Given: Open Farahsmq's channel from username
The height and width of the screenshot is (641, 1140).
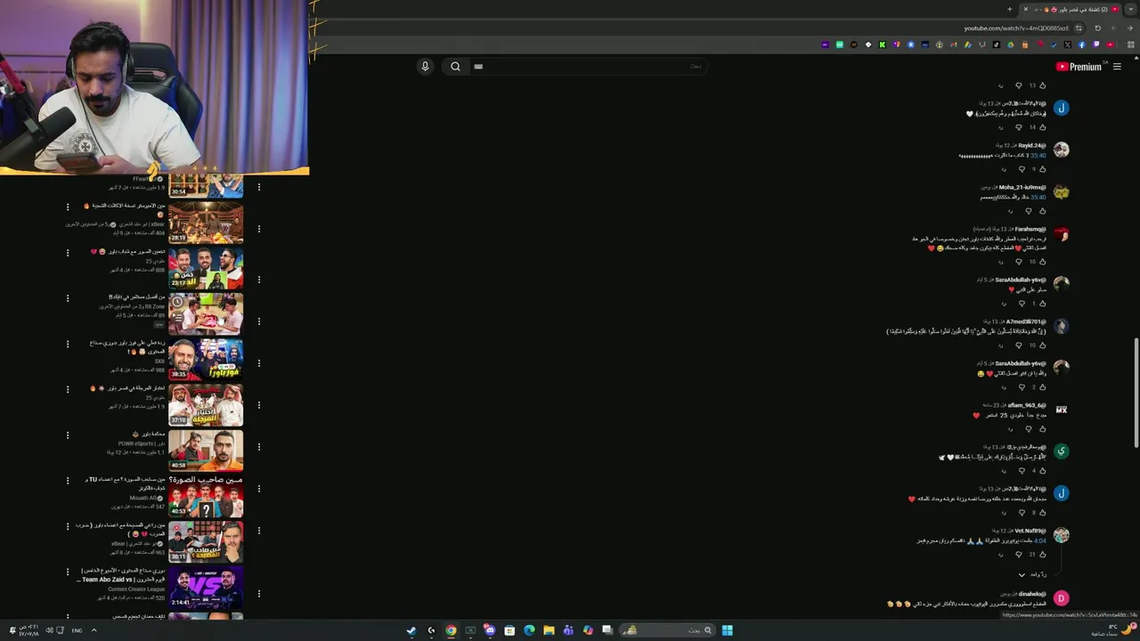Looking at the screenshot, I should (x=1030, y=229).
